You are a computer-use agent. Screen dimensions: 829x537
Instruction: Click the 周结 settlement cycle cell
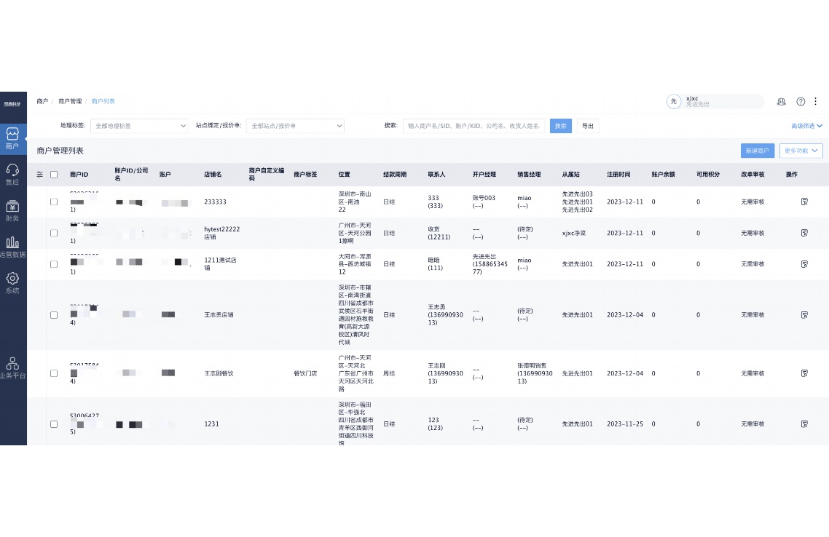pyautogui.click(x=389, y=373)
